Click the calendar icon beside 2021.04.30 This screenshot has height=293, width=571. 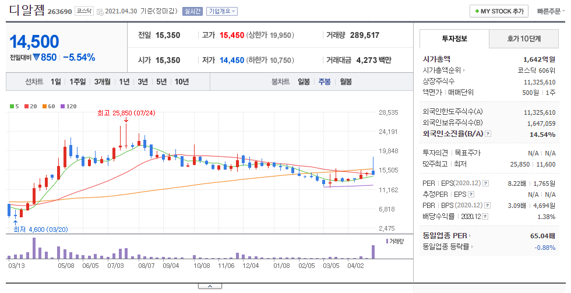coord(100,12)
